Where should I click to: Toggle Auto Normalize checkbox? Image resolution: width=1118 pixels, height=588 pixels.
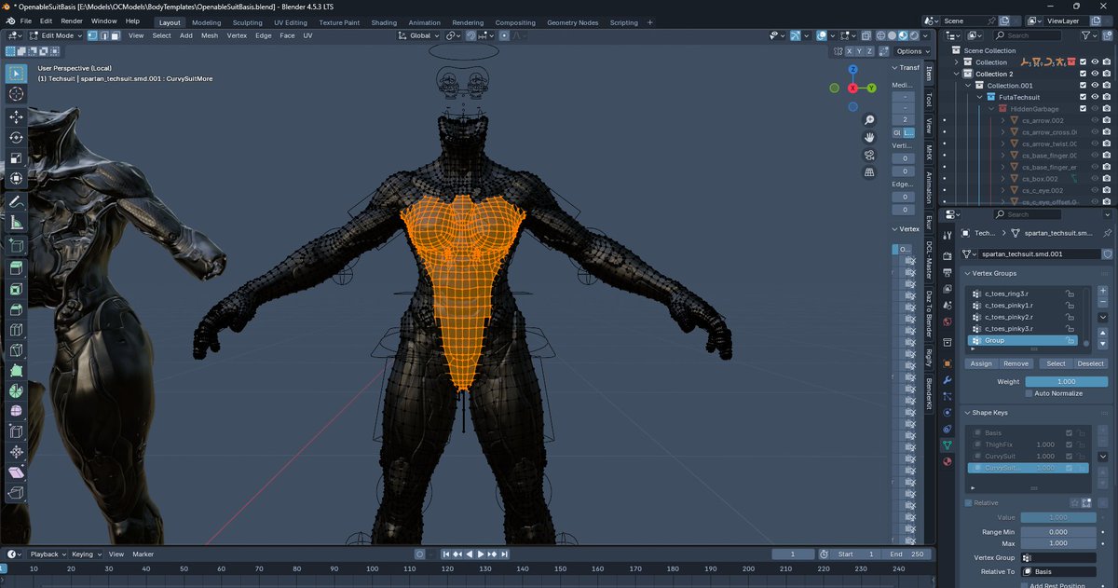[1029, 393]
